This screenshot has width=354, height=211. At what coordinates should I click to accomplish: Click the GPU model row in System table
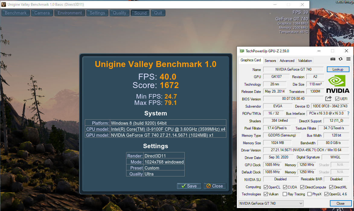pos(155,135)
